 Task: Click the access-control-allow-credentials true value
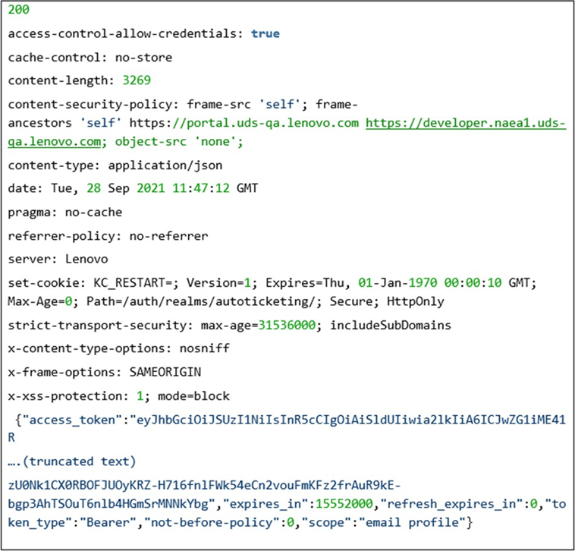coord(266,34)
